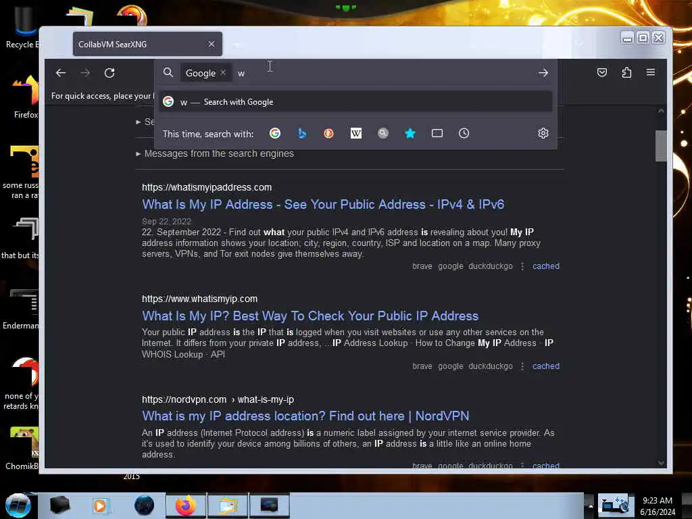Click the magnifier icon in the URL bar
The width and height of the screenshot is (692, 519).
click(x=168, y=72)
